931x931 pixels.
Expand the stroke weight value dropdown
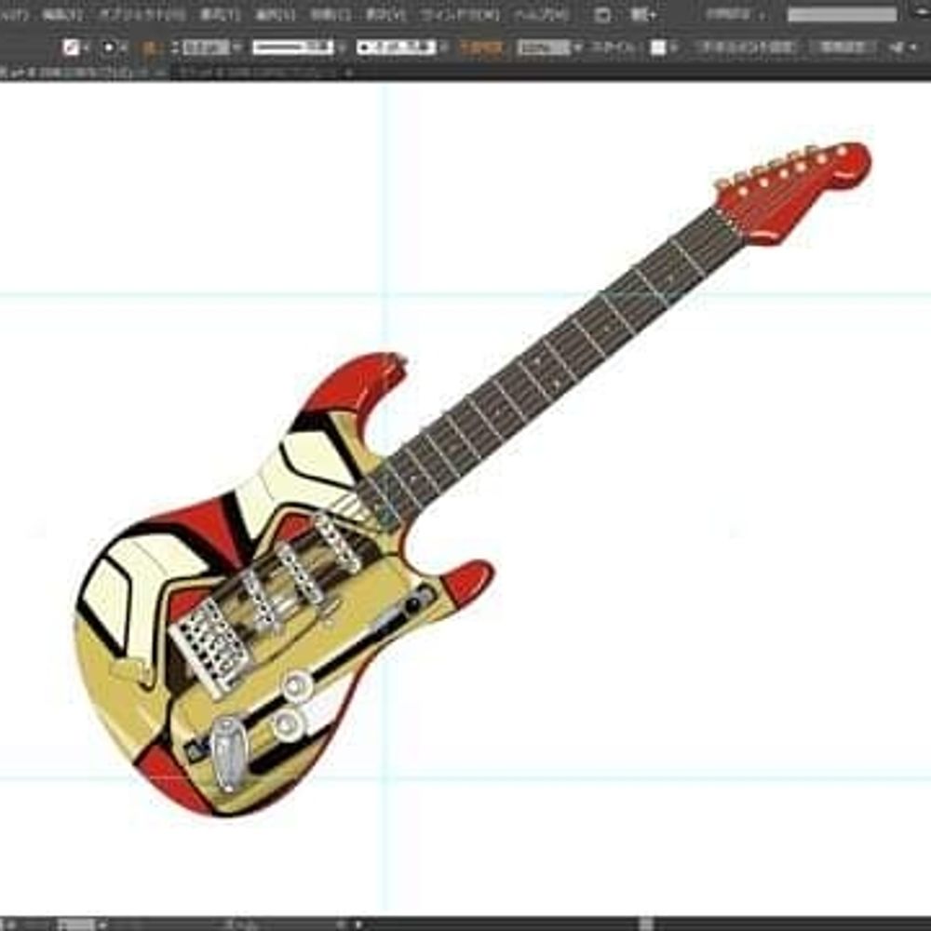point(236,47)
